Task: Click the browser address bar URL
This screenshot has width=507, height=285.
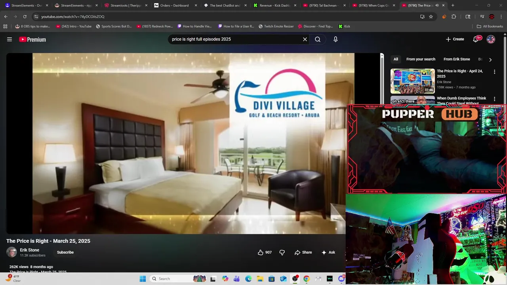Action: coord(73,17)
